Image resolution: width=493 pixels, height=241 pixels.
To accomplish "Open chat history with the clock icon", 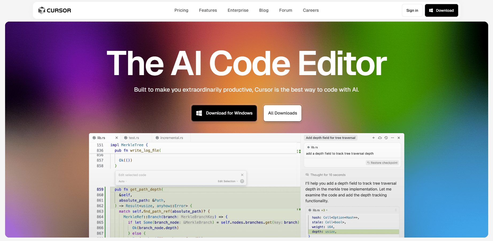I will [386, 138].
